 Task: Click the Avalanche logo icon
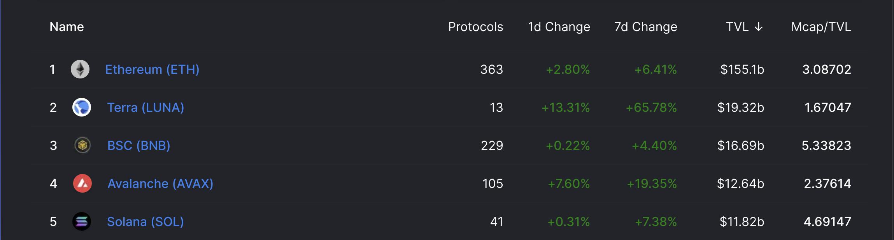(82, 184)
